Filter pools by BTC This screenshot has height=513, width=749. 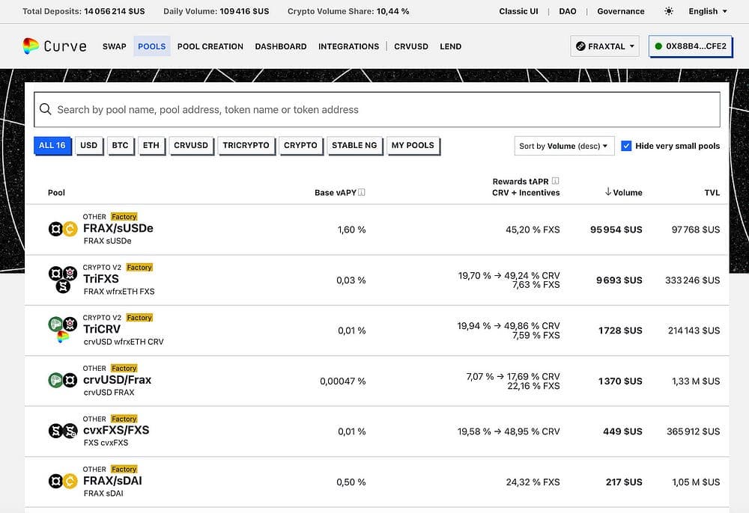pos(121,145)
